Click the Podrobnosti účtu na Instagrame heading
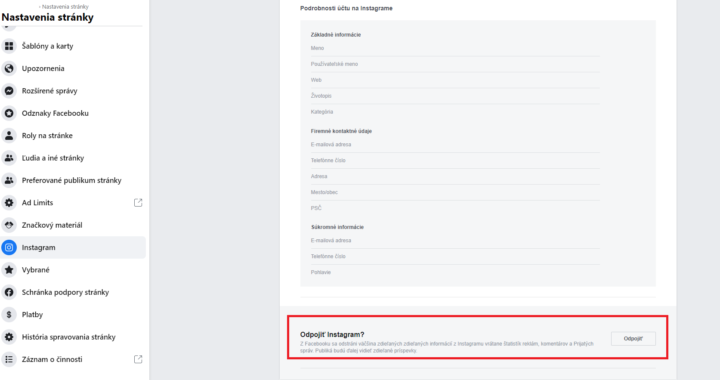The width and height of the screenshot is (720, 380). pos(346,8)
